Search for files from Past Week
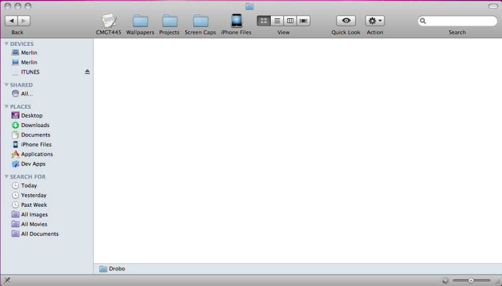 [x=46, y=205]
